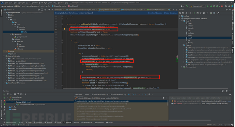
Task: Click the Choose Sources link
Action: 170,13
